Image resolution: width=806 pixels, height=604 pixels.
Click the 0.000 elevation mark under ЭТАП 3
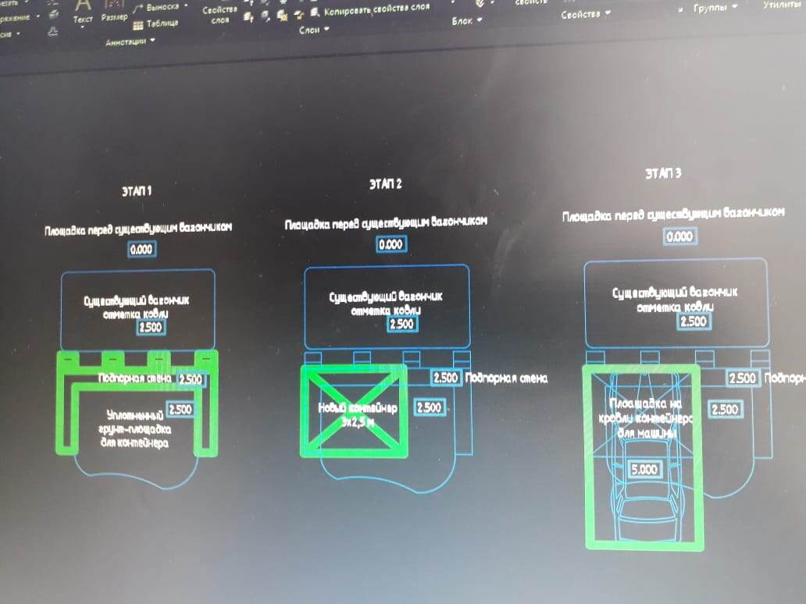679,236
